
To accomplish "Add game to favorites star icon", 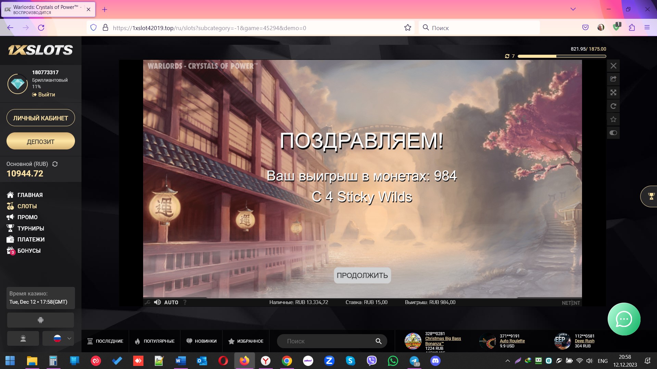I will (x=613, y=119).
